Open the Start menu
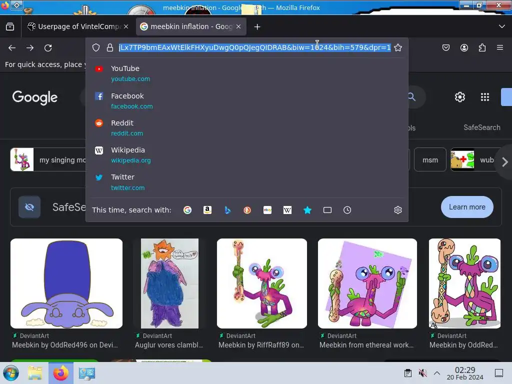 (11, 373)
